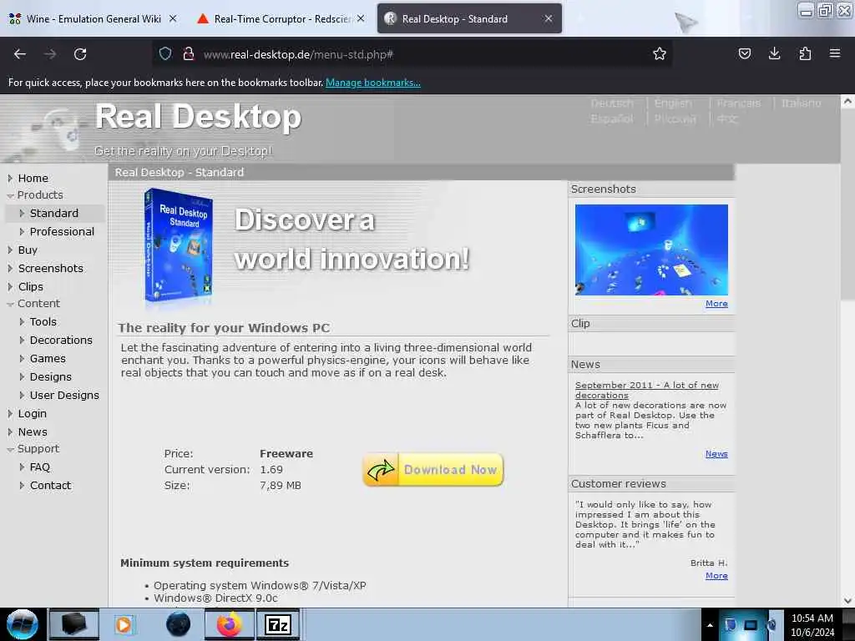Viewport: 855px width, 641px height.
Task: Open the Save to Pocket icon
Action: [744, 53]
